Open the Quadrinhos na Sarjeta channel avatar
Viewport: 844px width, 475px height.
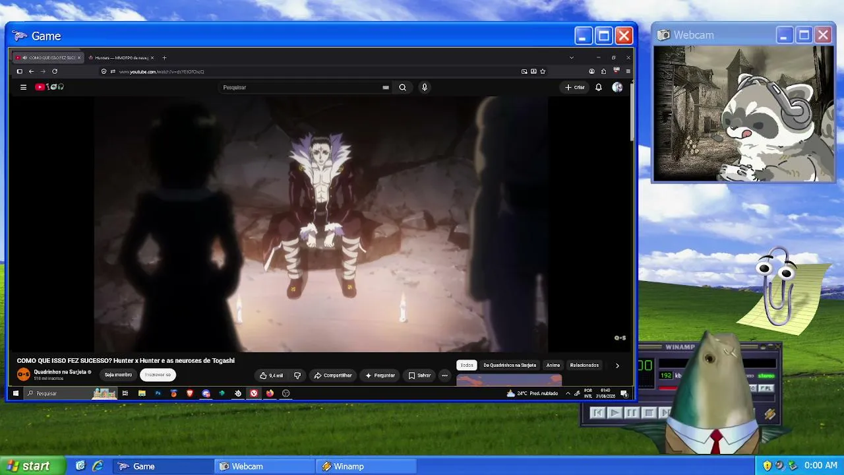click(x=24, y=375)
